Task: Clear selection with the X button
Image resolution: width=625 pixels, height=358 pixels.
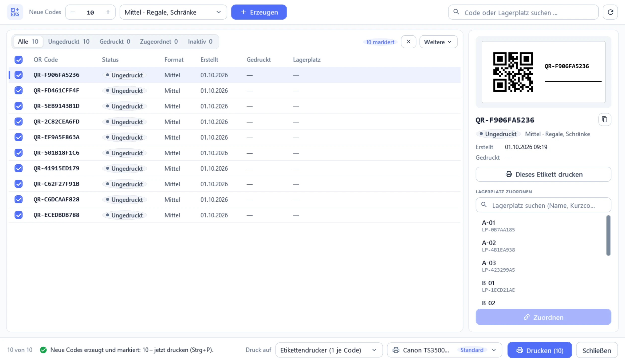Action: pyautogui.click(x=409, y=42)
